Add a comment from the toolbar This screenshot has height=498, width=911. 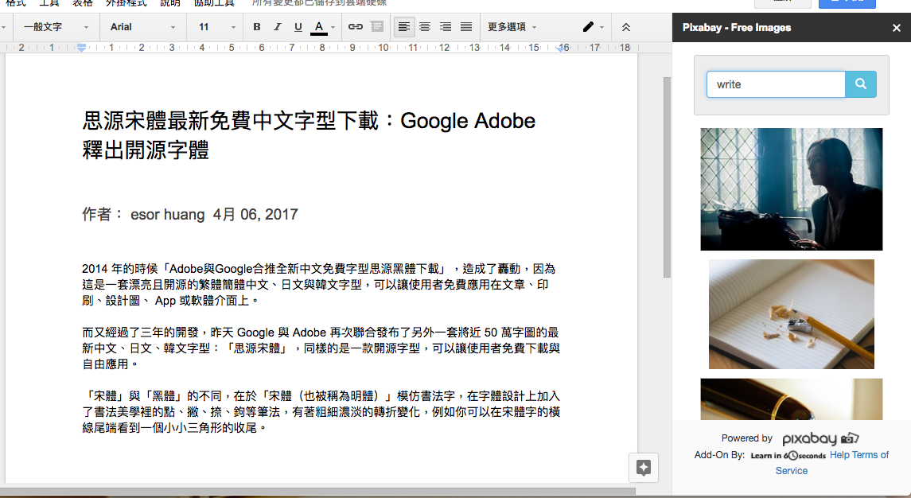click(377, 27)
